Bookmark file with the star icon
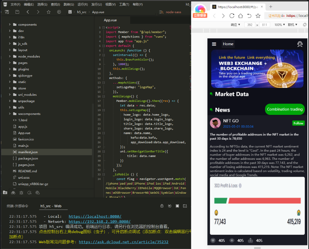 [x=48, y=12]
